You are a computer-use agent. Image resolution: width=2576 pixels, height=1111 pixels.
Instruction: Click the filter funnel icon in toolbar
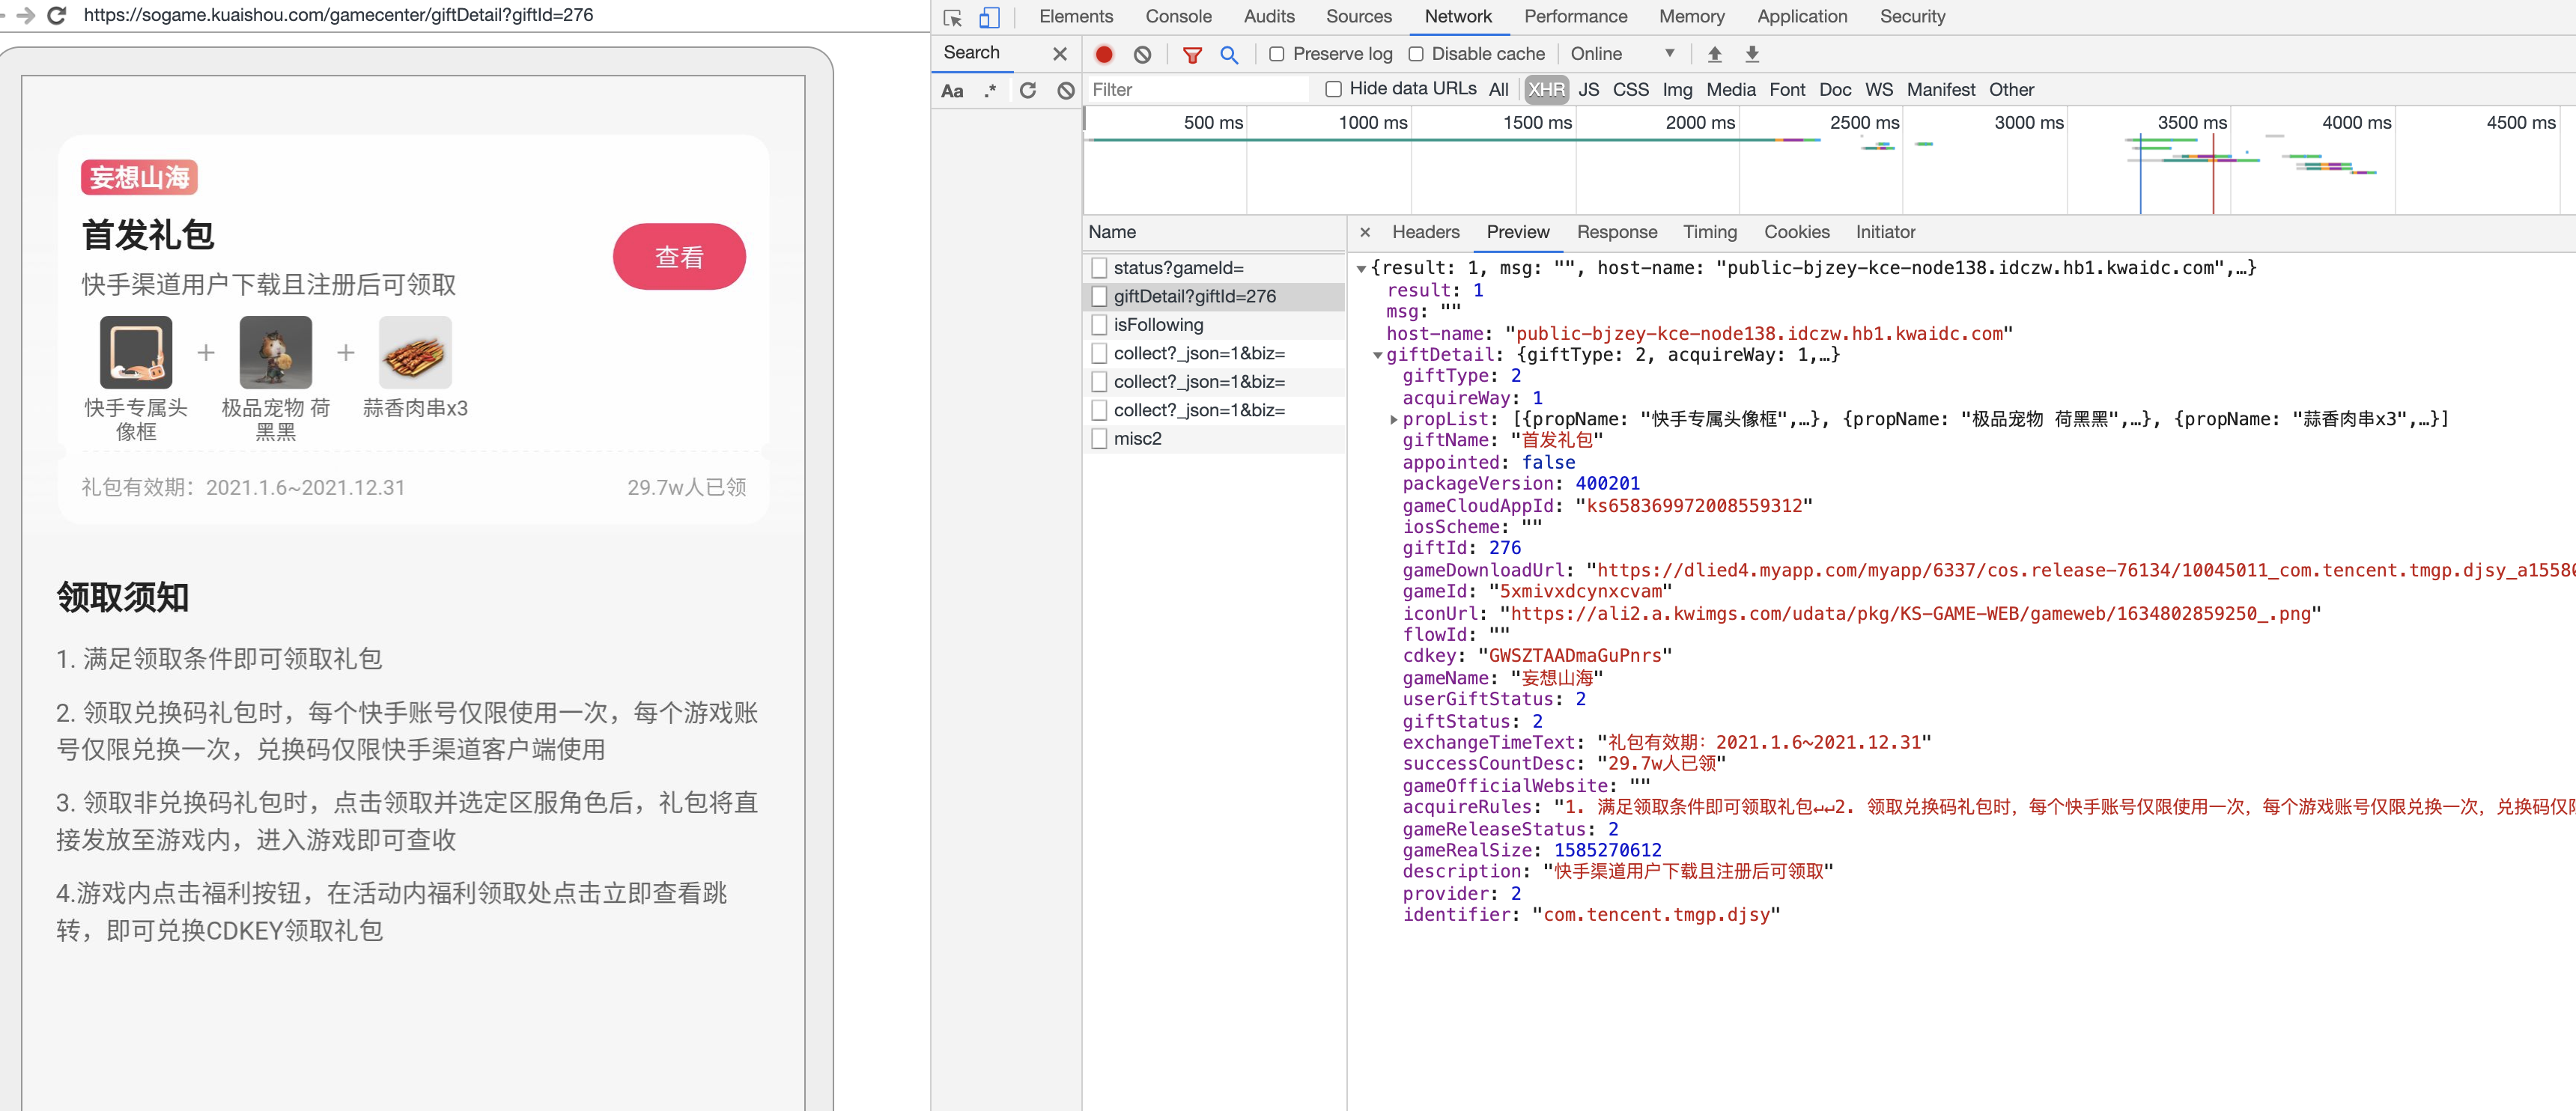pos(1193,52)
